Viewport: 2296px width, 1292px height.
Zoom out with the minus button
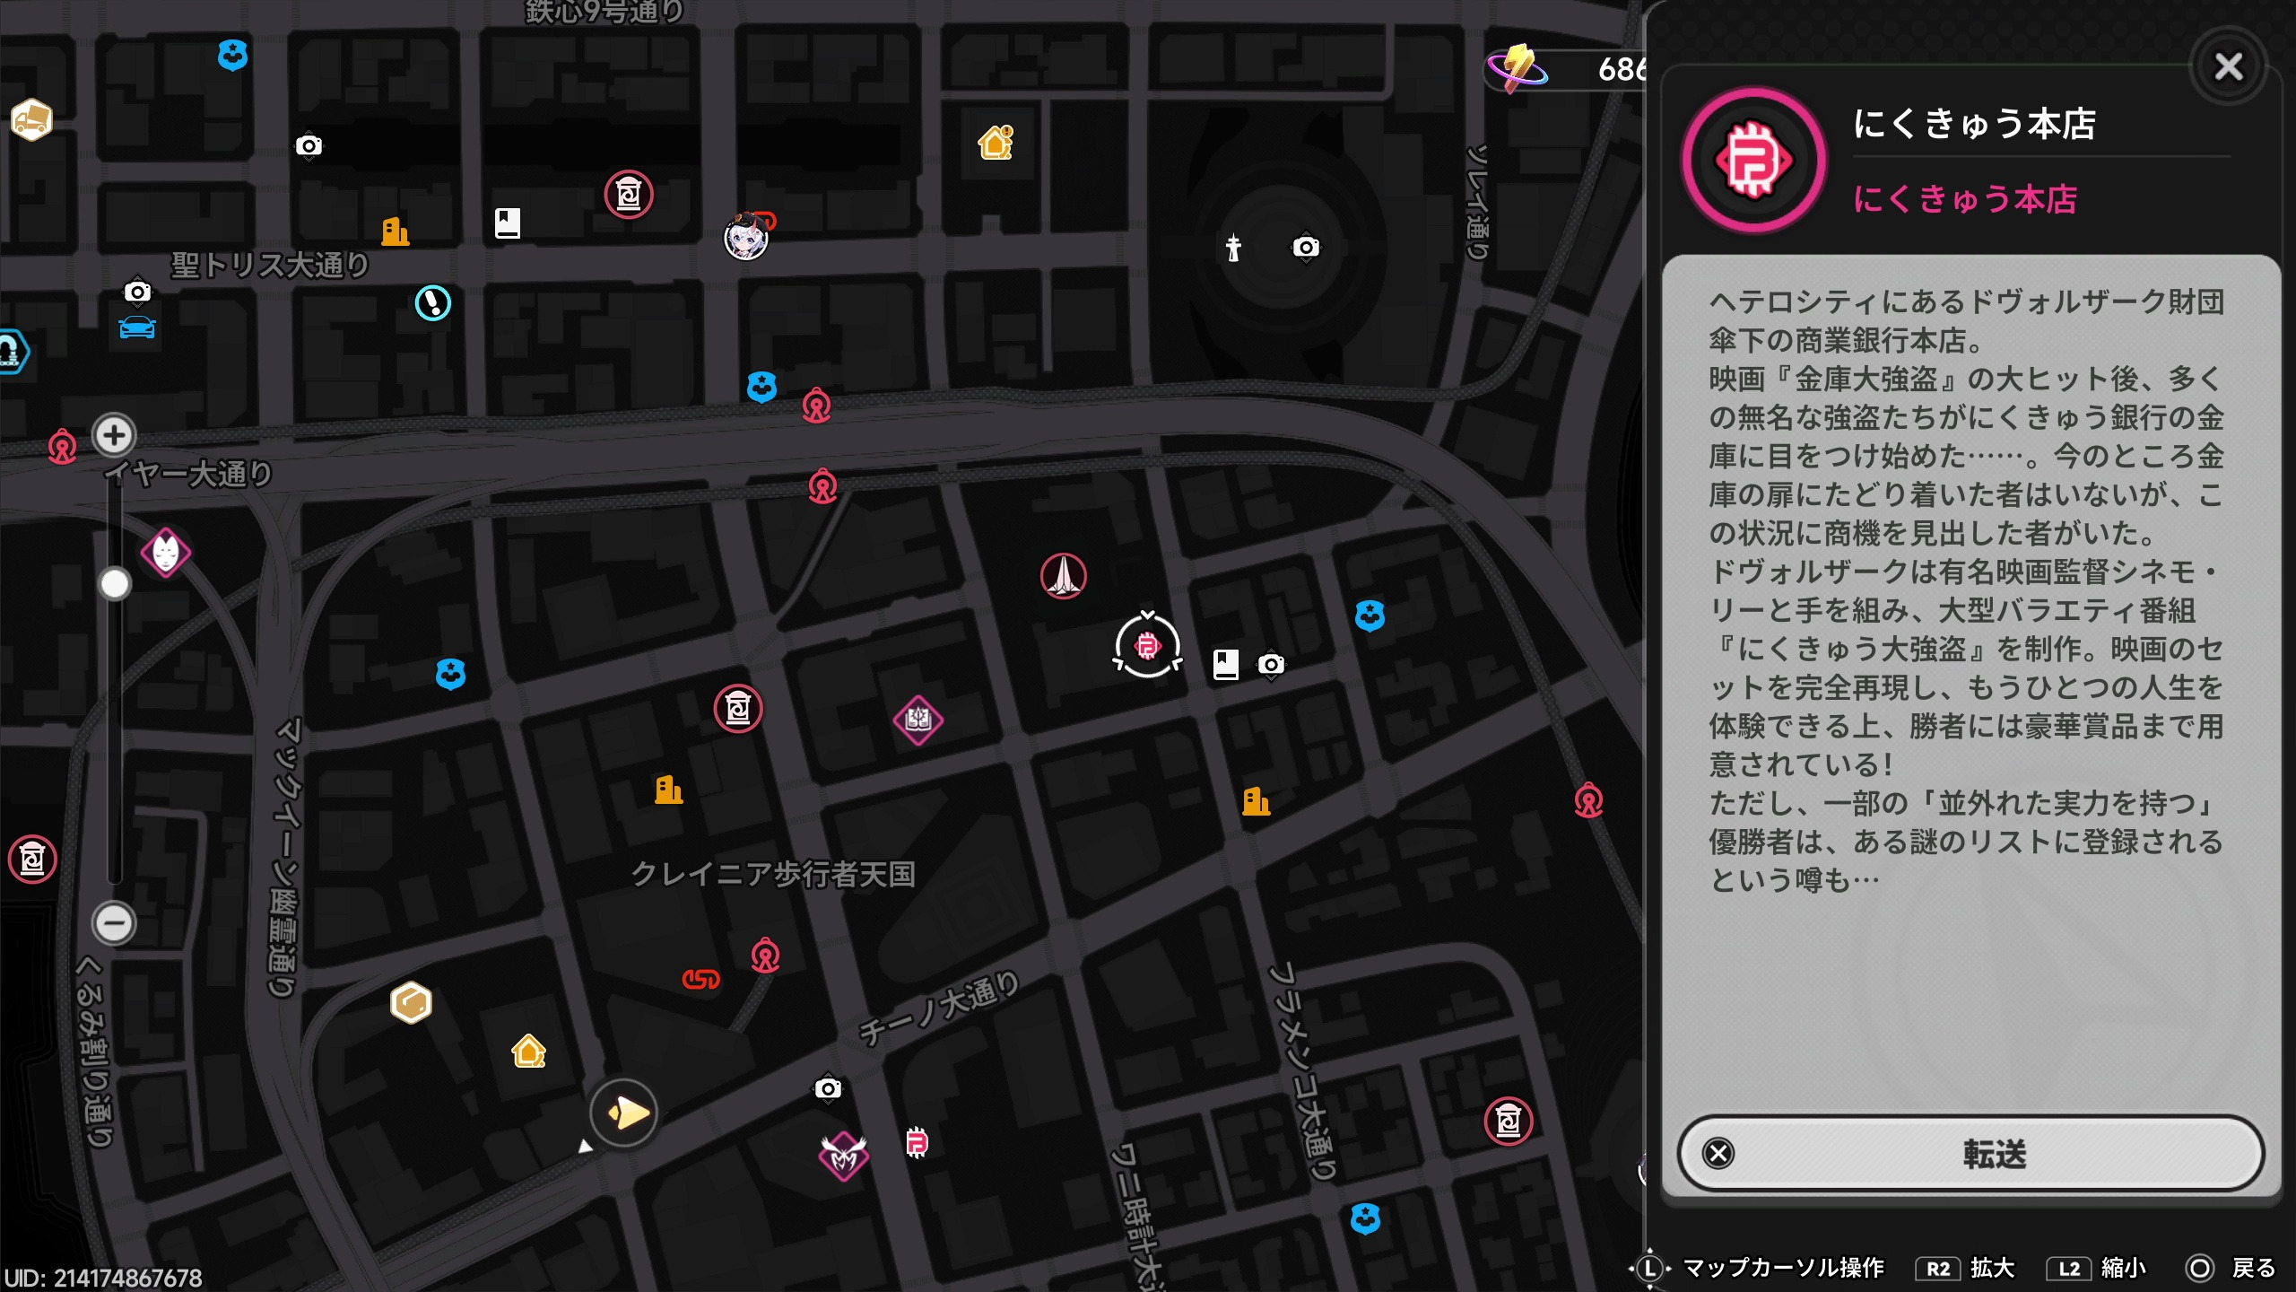coord(114,922)
